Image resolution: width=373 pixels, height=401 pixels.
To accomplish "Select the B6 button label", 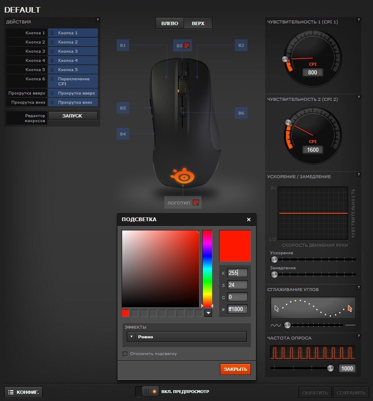I will point(241,113).
